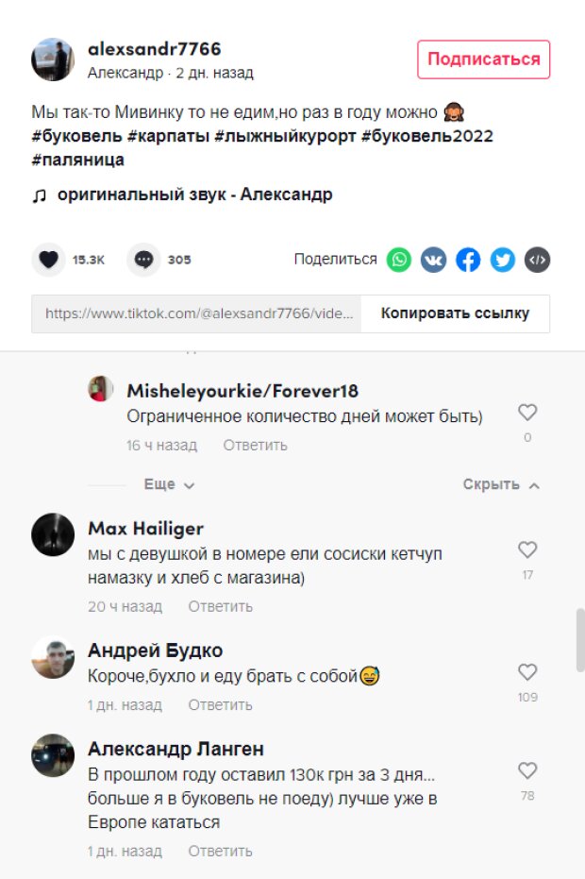Open the #лыжныйкурорт hashtag
The image size is (585, 879).
285,136
